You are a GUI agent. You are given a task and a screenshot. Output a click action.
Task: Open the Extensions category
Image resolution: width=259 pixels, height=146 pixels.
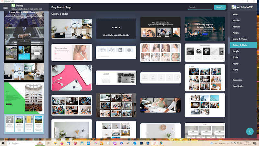[237, 80]
